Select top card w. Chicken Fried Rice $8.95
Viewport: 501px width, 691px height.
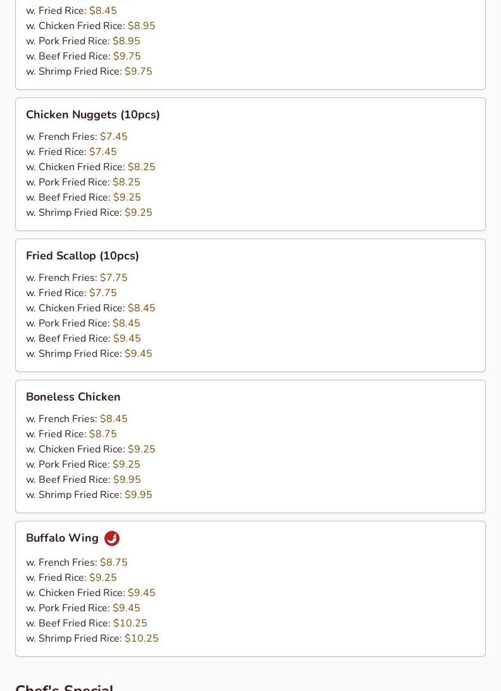click(90, 26)
